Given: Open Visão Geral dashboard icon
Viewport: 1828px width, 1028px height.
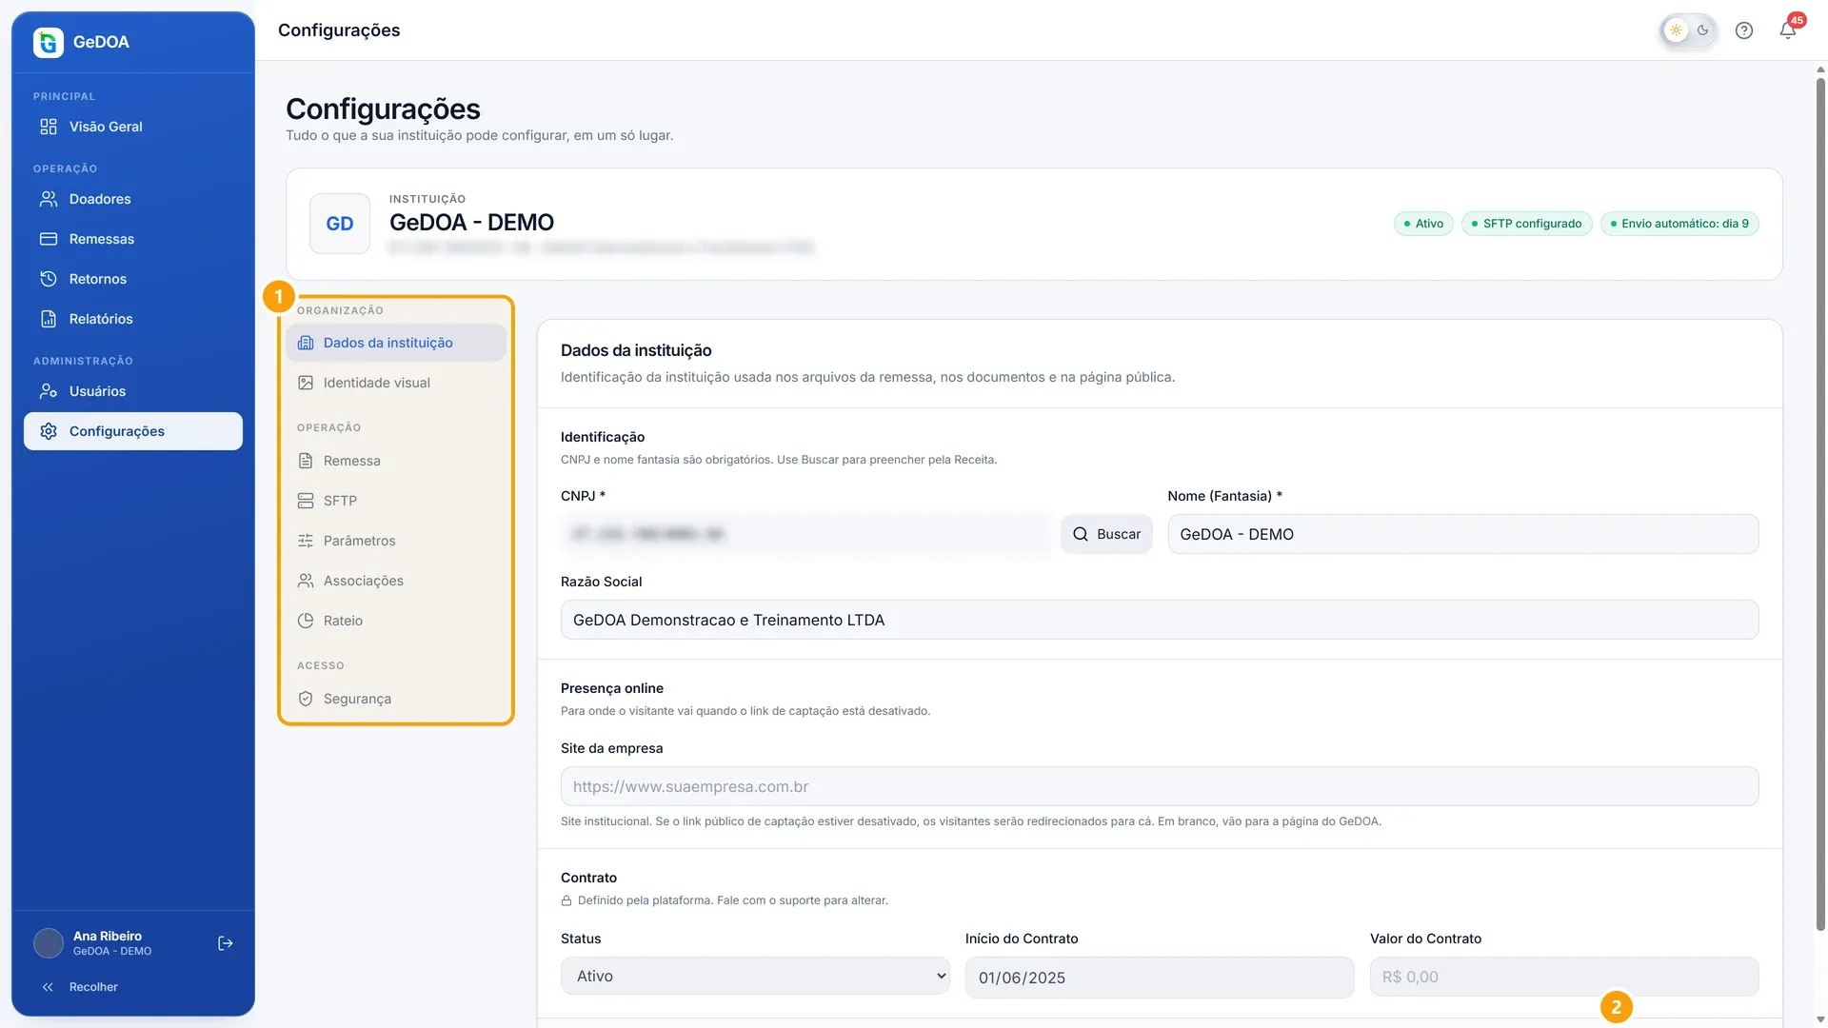Looking at the screenshot, I should (x=49, y=127).
